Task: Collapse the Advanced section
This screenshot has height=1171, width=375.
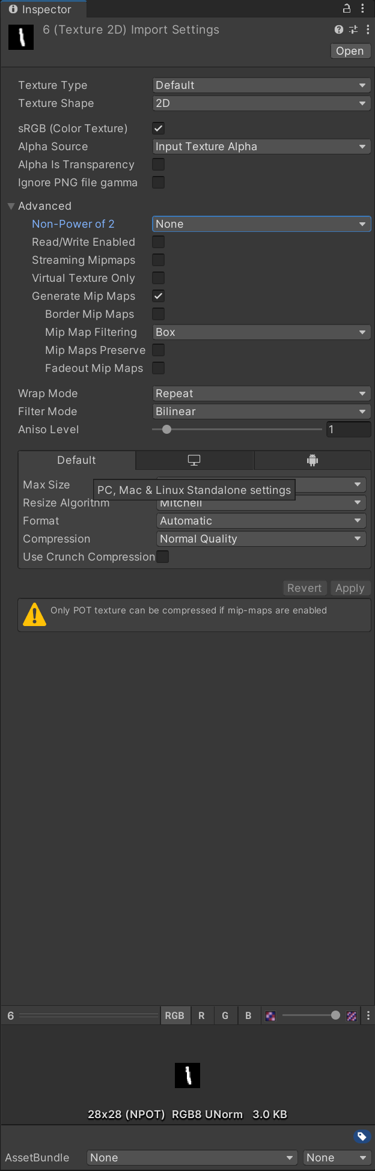Action: click(11, 205)
